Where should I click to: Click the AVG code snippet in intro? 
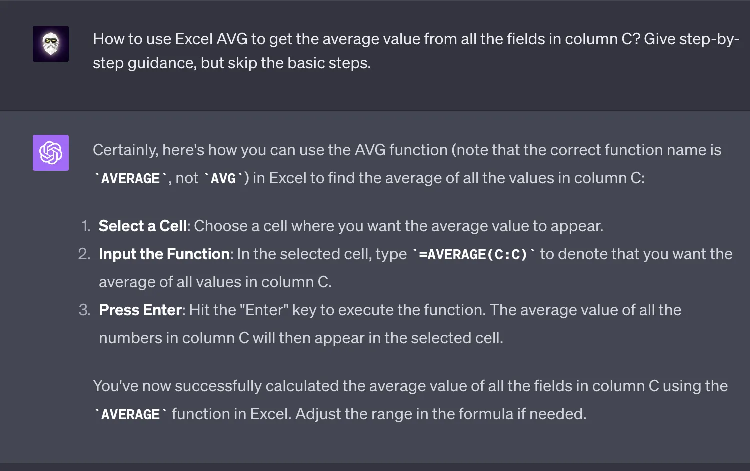[223, 178]
